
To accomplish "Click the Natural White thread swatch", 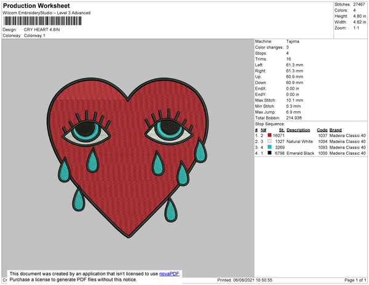I will pyautogui.click(x=270, y=141).
